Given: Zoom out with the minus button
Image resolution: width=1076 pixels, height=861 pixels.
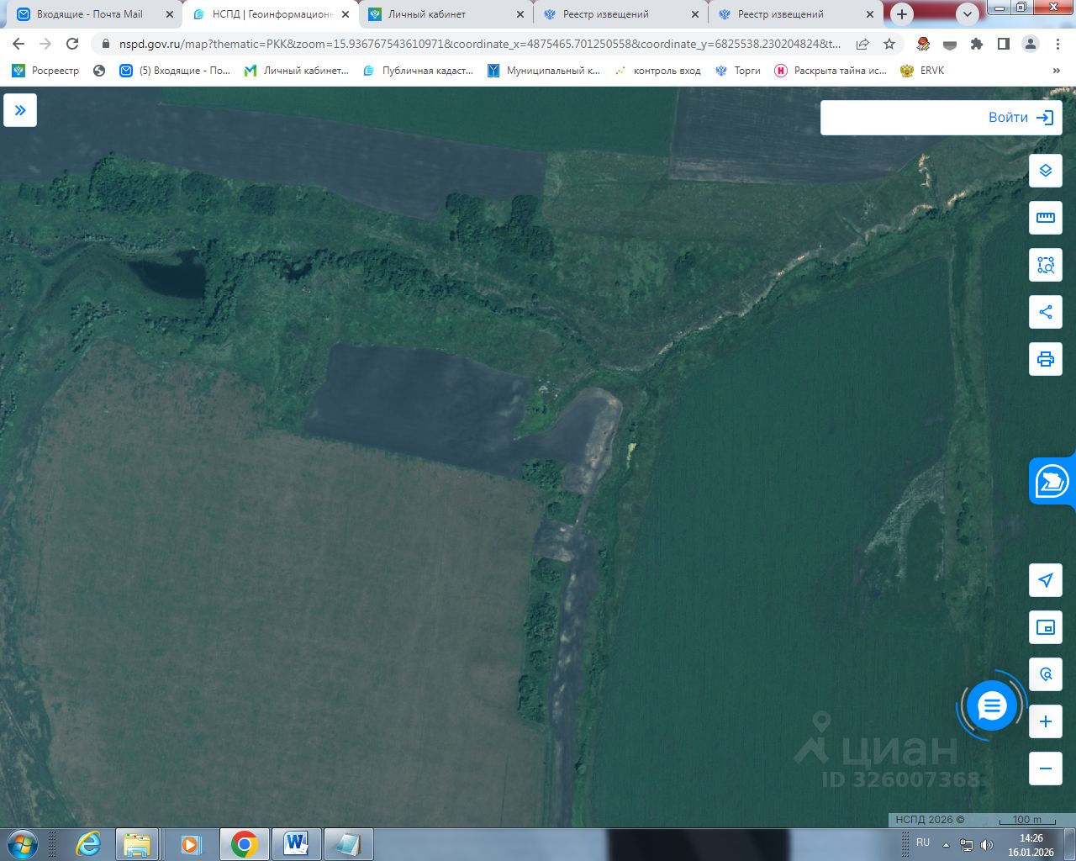Looking at the screenshot, I should pos(1046,769).
